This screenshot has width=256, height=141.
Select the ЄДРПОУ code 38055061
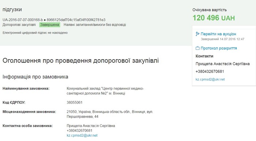click(x=75, y=103)
